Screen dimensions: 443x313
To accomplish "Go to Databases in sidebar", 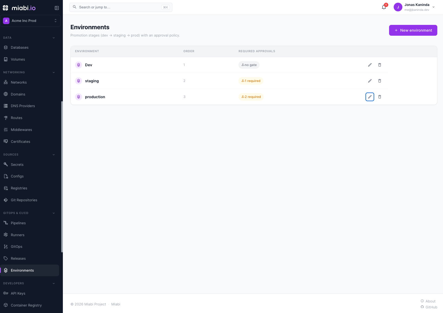I will [30, 48].
